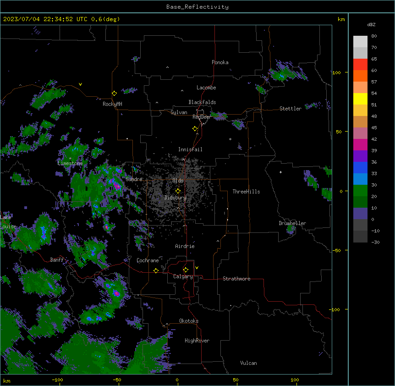Select the light gray 80 dBZ legend swatch

pyautogui.click(x=360, y=42)
